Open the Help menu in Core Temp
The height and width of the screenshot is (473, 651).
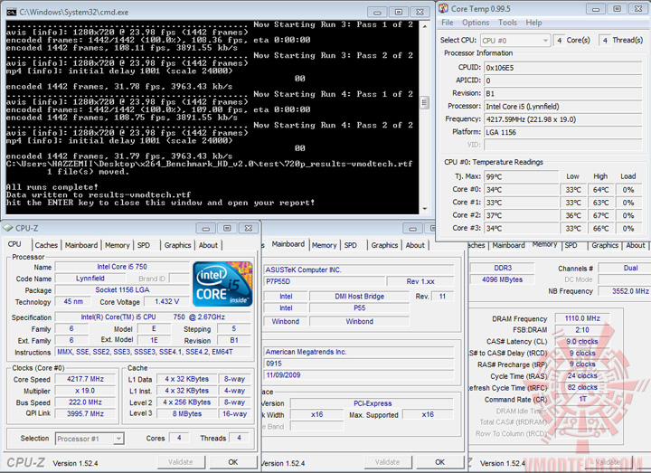point(533,23)
